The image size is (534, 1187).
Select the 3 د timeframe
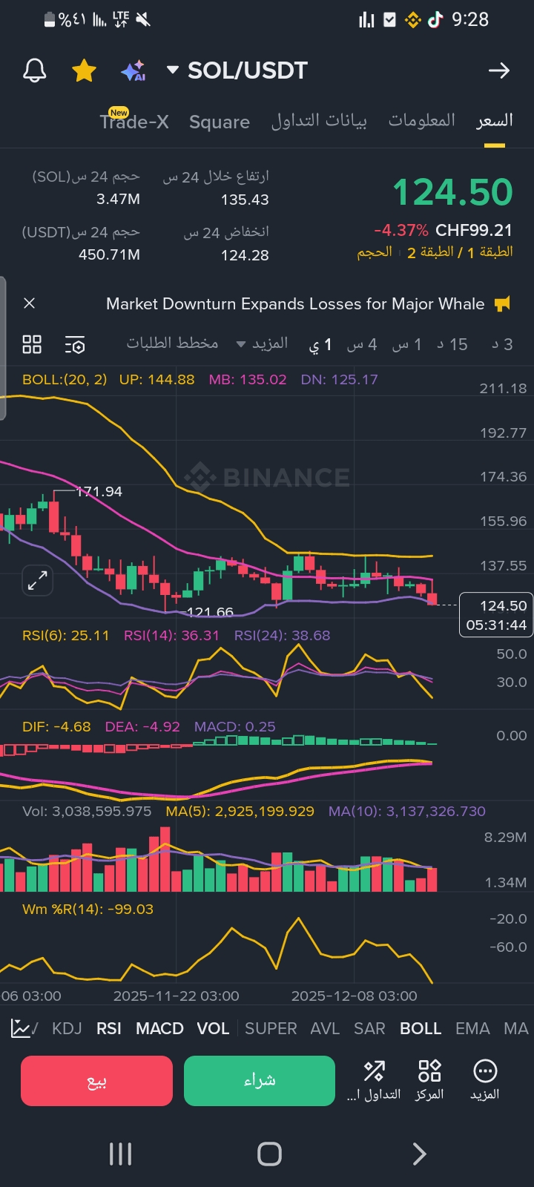coord(502,344)
